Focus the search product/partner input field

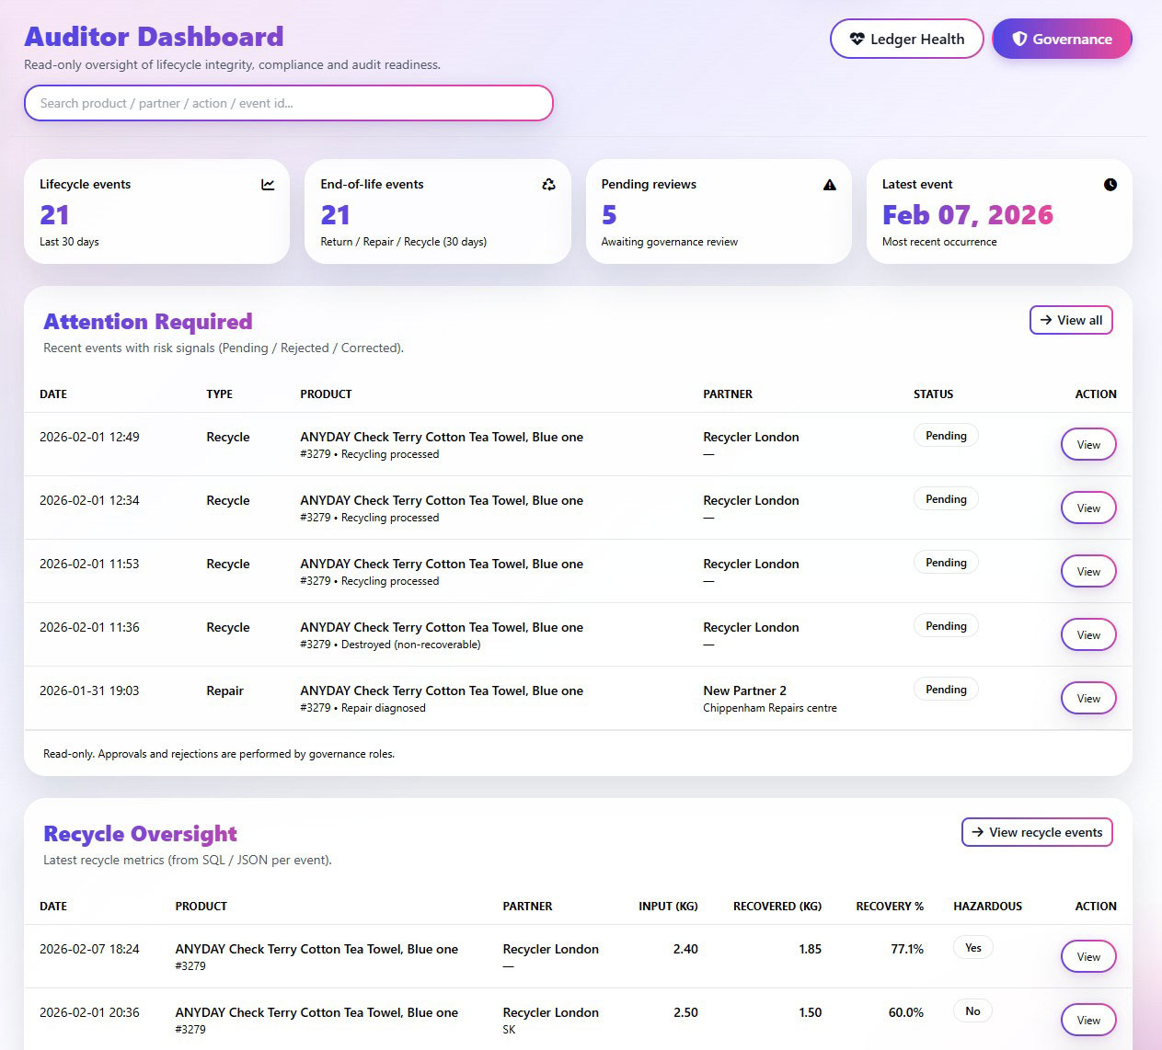(x=288, y=103)
